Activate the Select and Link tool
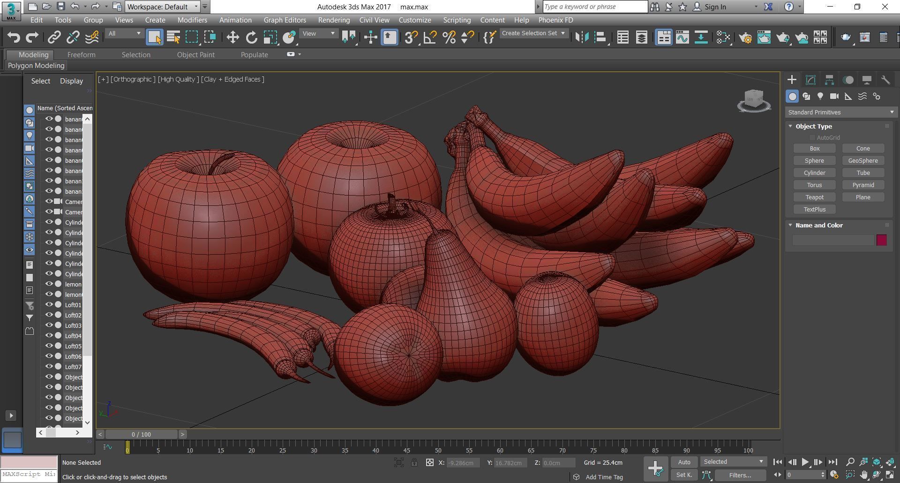900x483 pixels. click(54, 37)
